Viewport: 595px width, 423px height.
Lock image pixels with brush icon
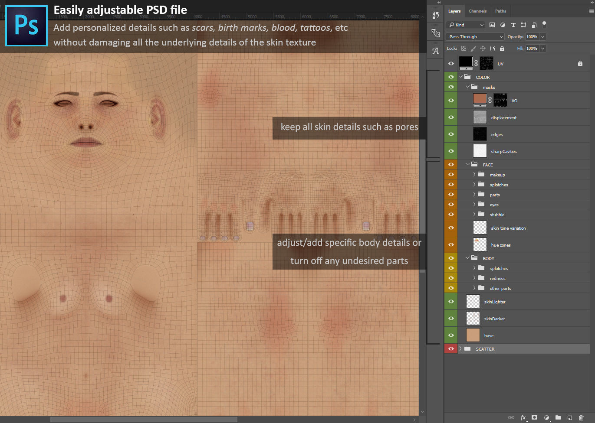click(x=473, y=49)
